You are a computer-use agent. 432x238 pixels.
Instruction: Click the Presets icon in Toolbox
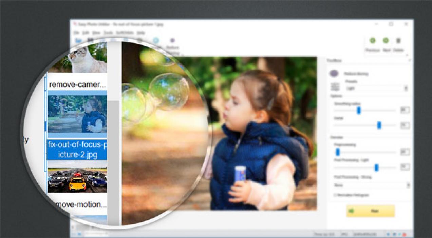tap(335, 86)
